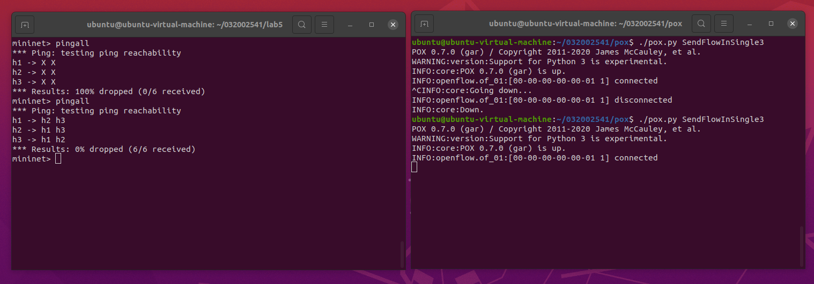The image size is (814, 284).
Task: Click the 'h2 -> h1 h3' line
Action: pos(39,130)
